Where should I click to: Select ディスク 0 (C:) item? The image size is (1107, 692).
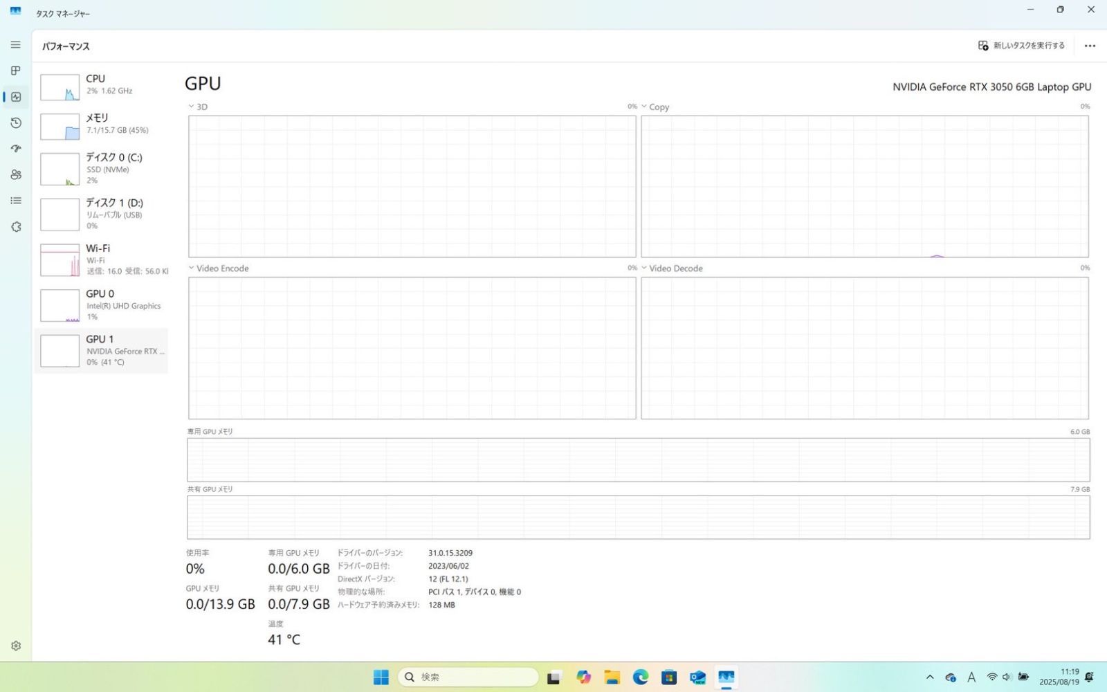[x=102, y=169]
